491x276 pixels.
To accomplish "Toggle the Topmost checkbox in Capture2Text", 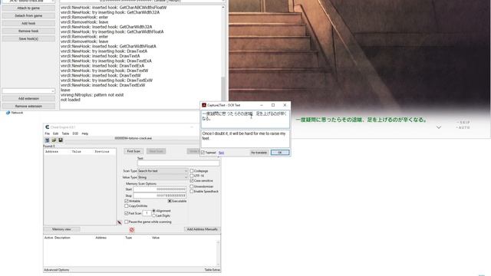I will tap(203, 153).
